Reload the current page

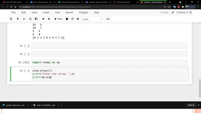pos(11,7)
